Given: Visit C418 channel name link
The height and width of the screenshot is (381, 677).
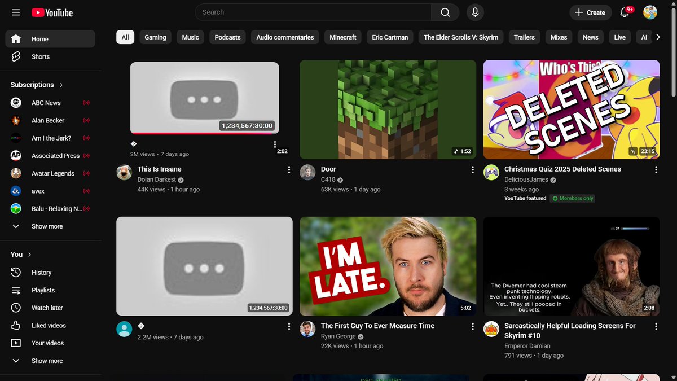Looking at the screenshot, I should (x=328, y=179).
